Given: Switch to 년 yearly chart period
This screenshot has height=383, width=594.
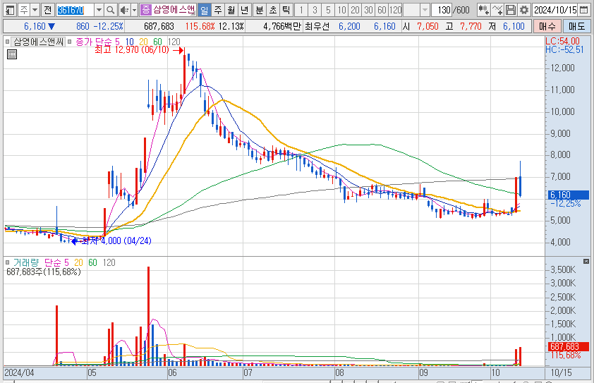Looking at the screenshot, I should tap(245, 10).
